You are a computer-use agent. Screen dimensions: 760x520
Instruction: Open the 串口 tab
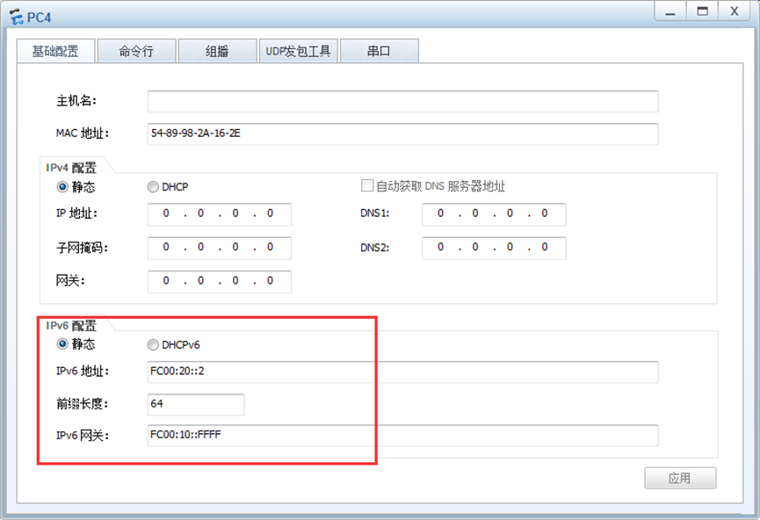[379, 51]
